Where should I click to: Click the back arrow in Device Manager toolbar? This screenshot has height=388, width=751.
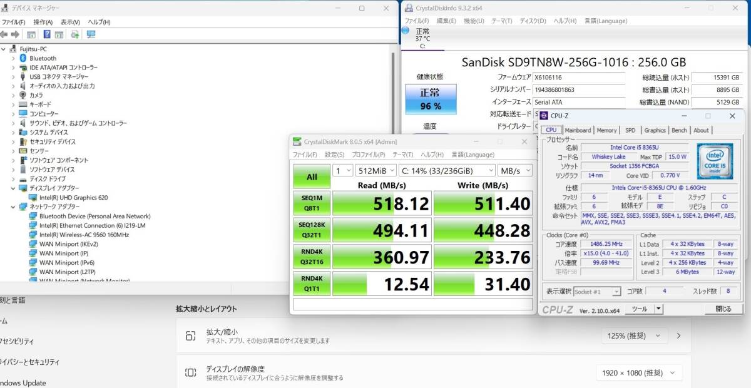point(5,34)
